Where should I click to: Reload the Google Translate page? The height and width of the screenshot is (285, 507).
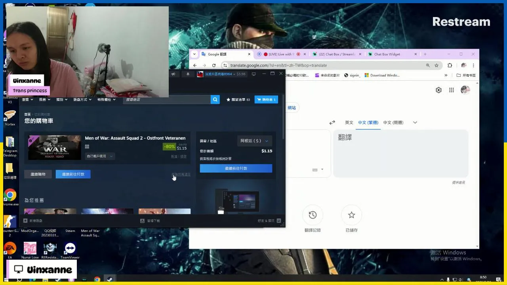(x=214, y=65)
